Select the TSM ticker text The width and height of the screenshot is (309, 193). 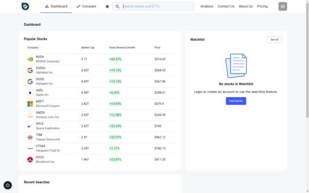pyautogui.click(x=39, y=135)
